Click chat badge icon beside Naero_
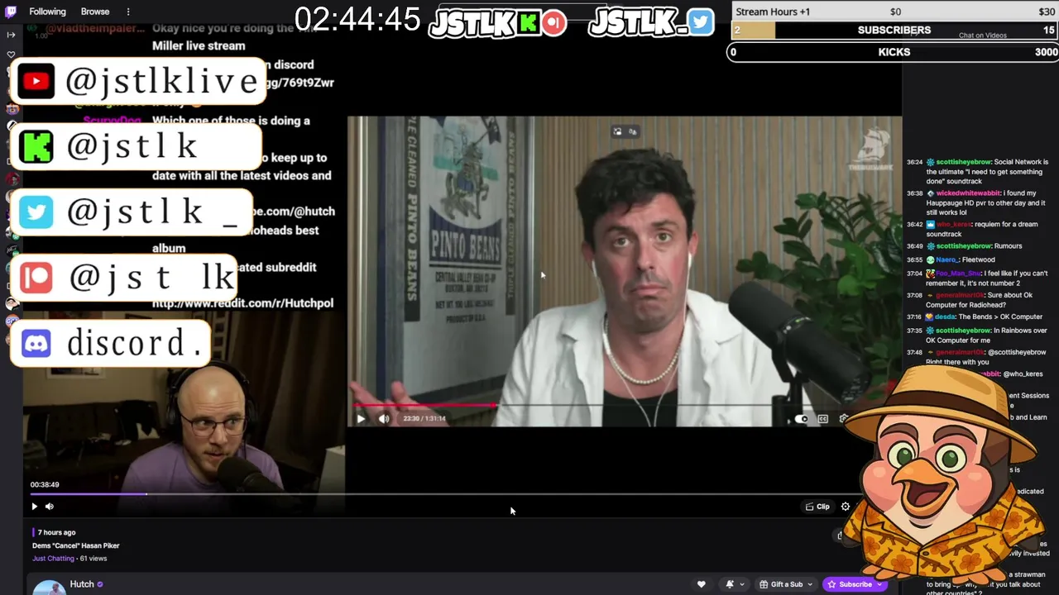 (x=930, y=259)
